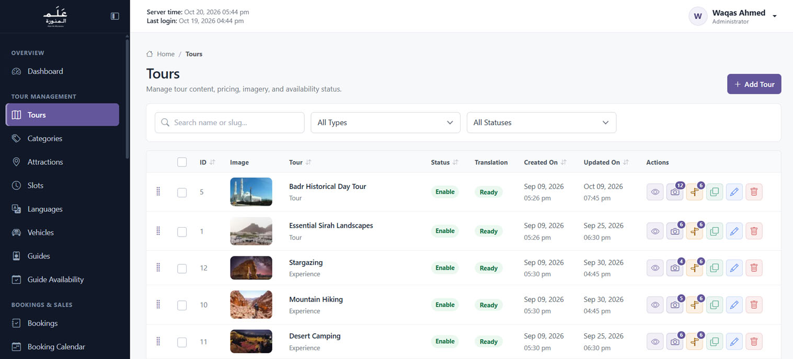This screenshot has height=359, width=793.
Task: Open the itinerary signpost icon for Badr Historical Day Tour
Action: (x=695, y=192)
